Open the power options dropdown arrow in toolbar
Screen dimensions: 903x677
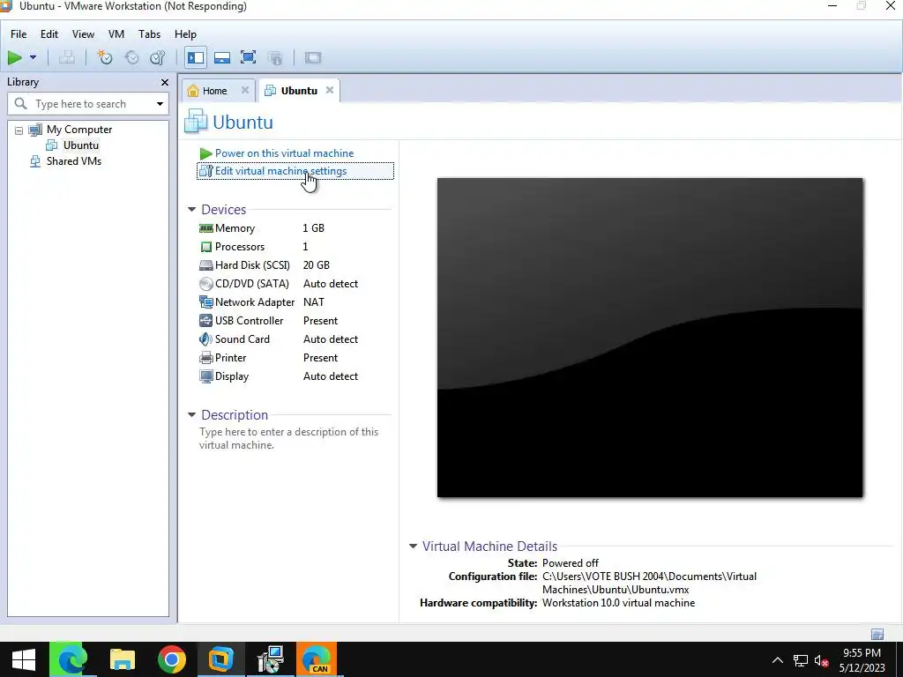pos(33,57)
